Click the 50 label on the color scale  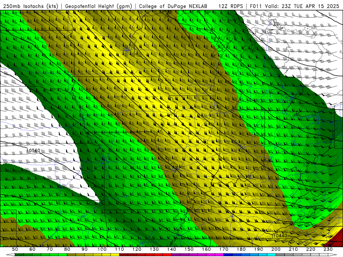tap(15, 249)
